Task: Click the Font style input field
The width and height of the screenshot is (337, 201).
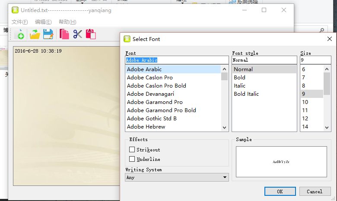Action: click(x=264, y=60)
